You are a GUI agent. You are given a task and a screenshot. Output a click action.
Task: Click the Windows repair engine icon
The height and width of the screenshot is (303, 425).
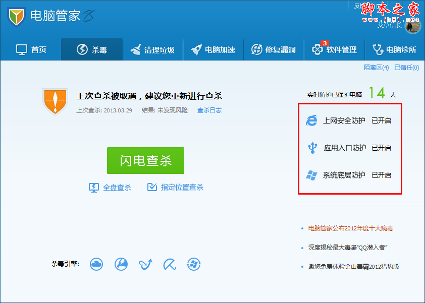tap(194, 264)
